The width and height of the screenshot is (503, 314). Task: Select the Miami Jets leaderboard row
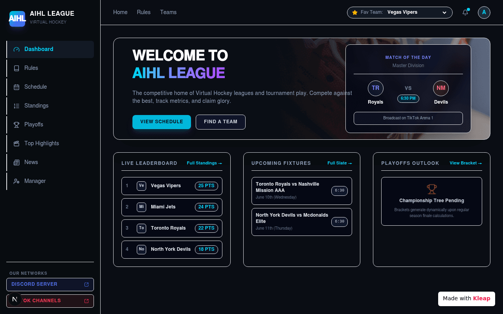coord(172,207)
